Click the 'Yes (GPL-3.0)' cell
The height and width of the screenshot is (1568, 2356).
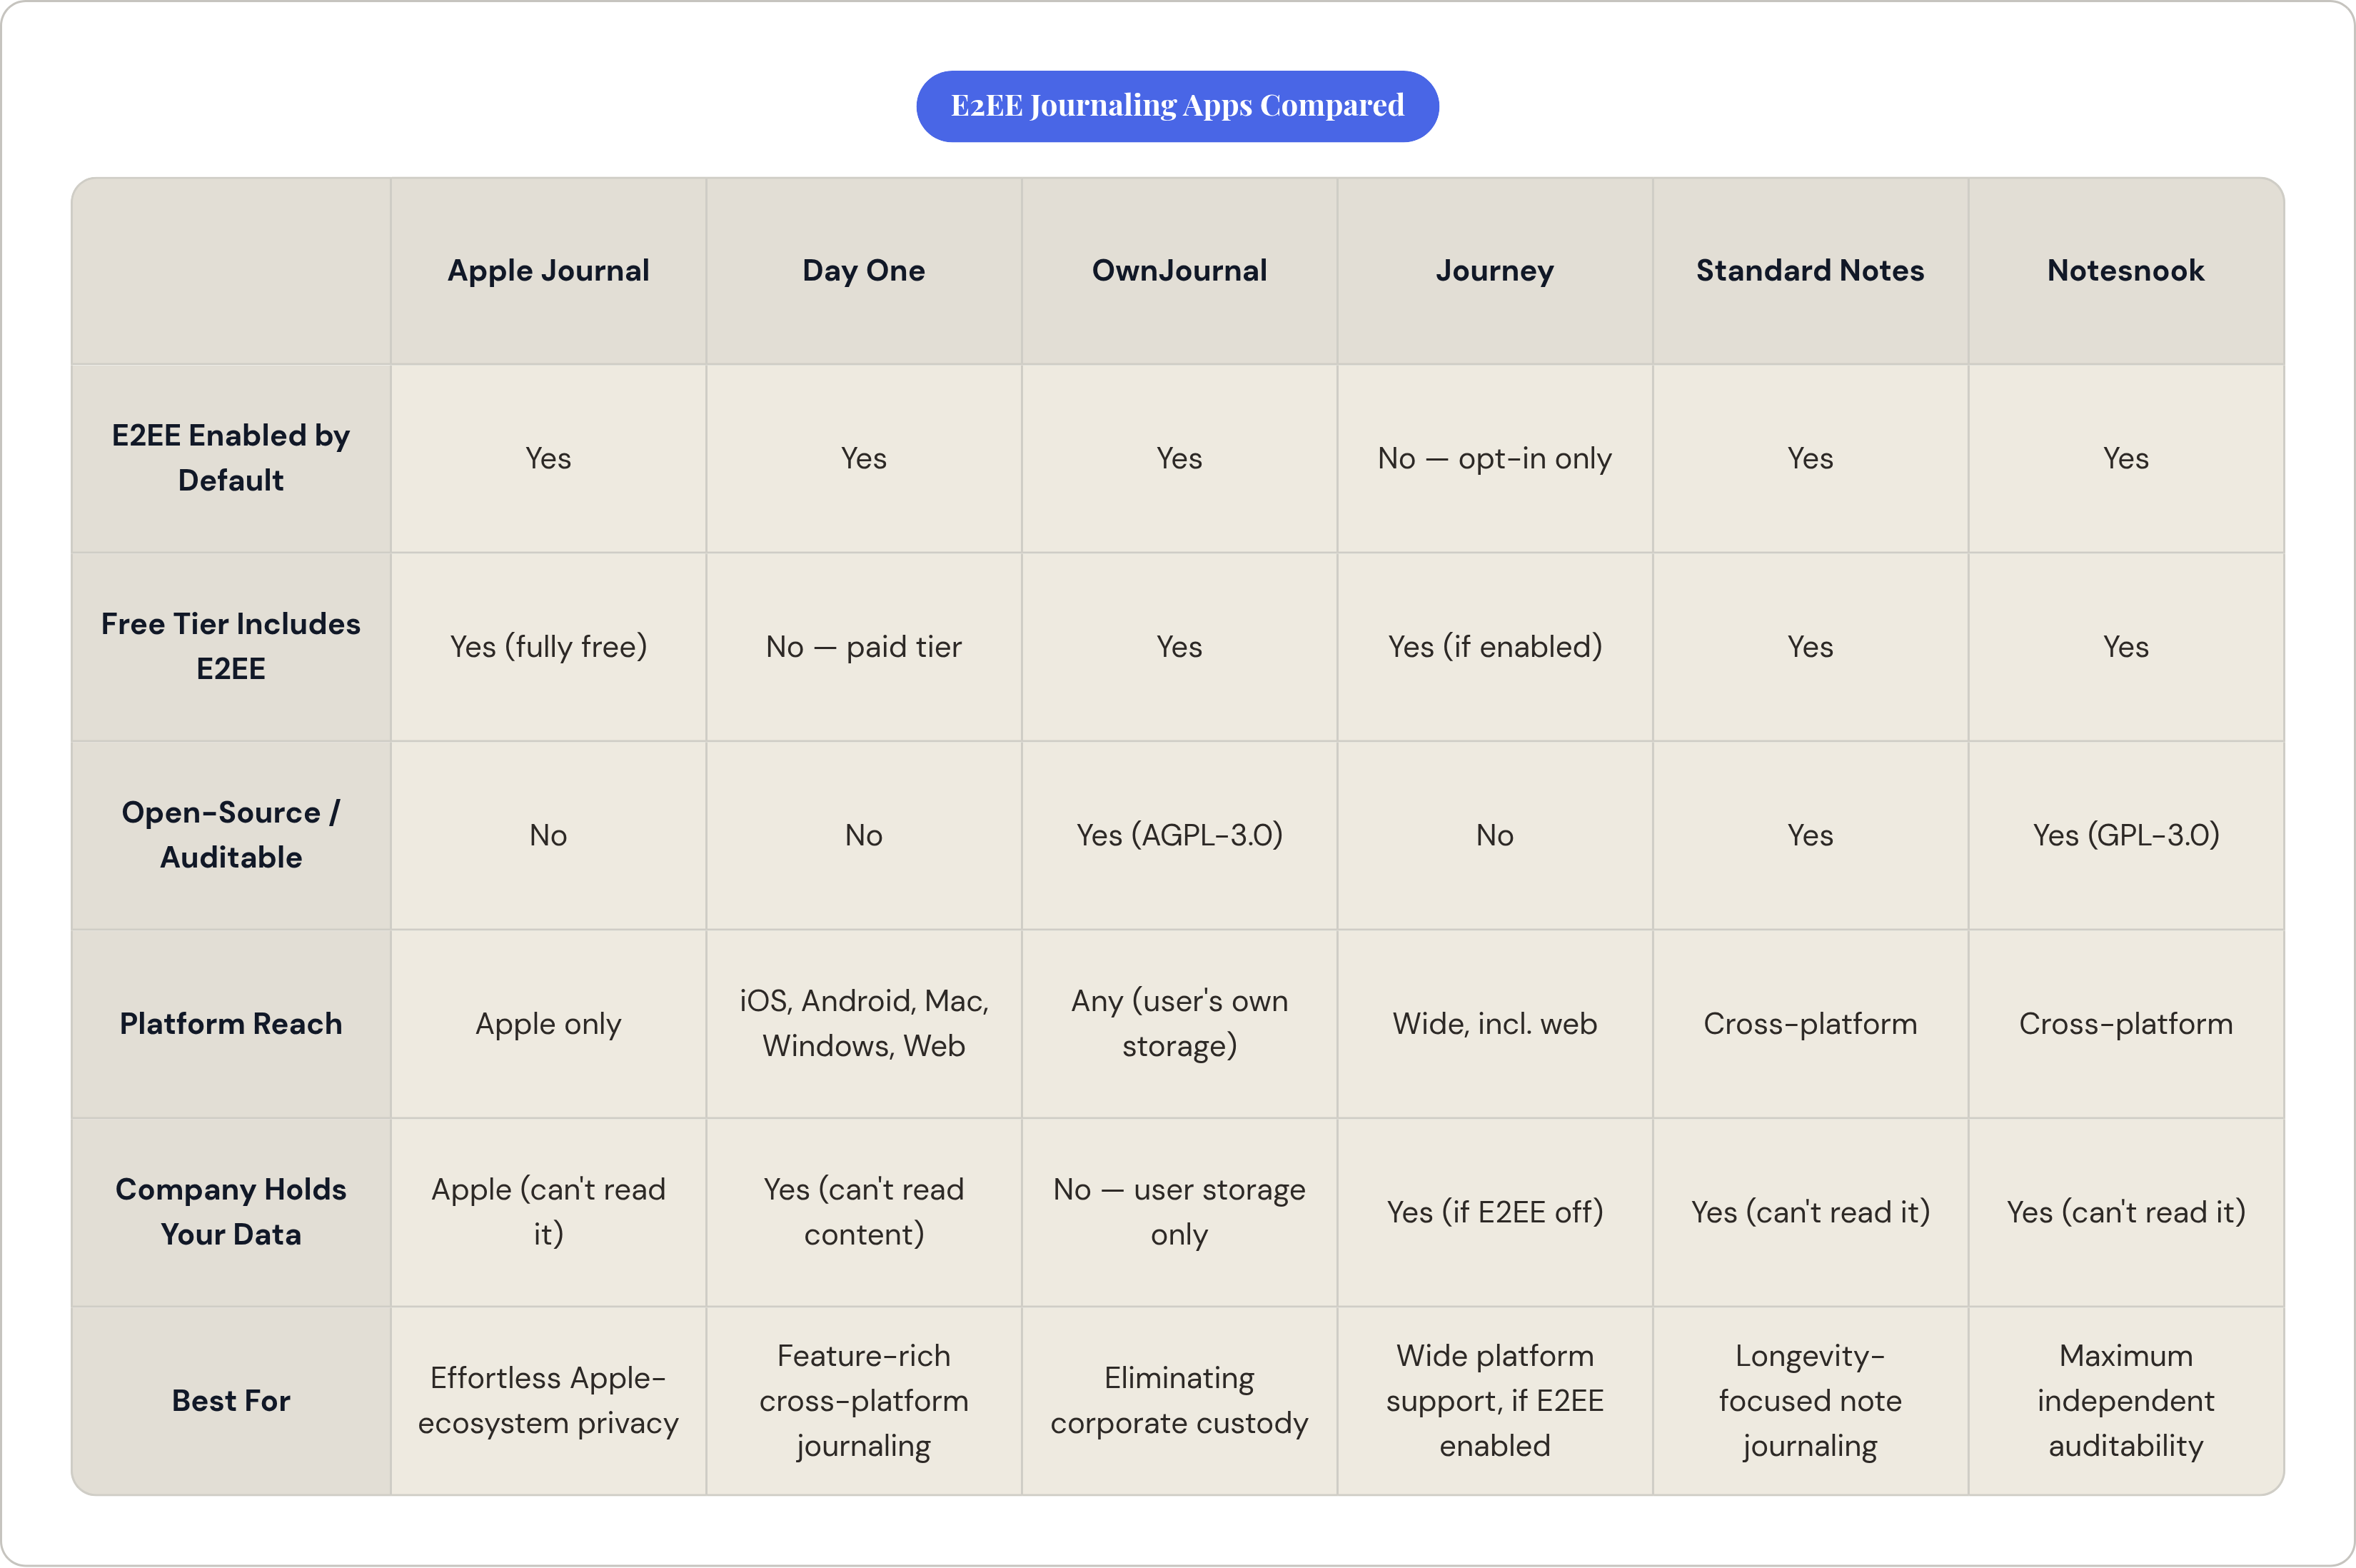click(2125, 835)
